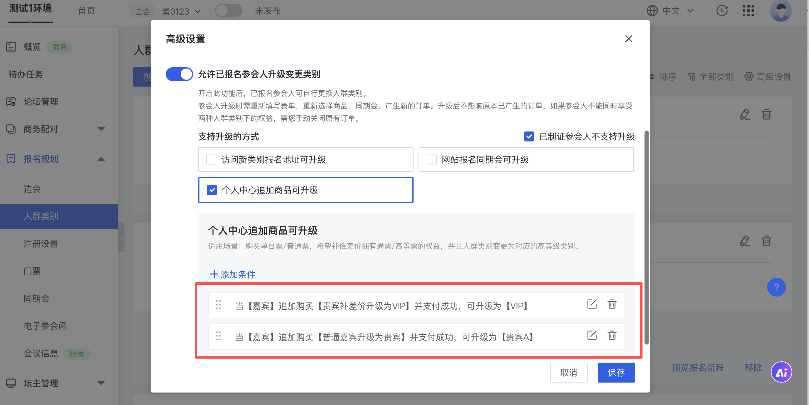Image resolution: width=809 pixels, height=405 pixels.
Task: Enable 网站报名同期会可升级 checkbox
Action: 432,160
